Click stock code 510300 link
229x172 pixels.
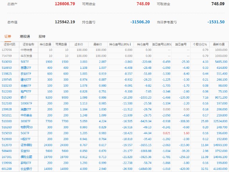[7, 121]
